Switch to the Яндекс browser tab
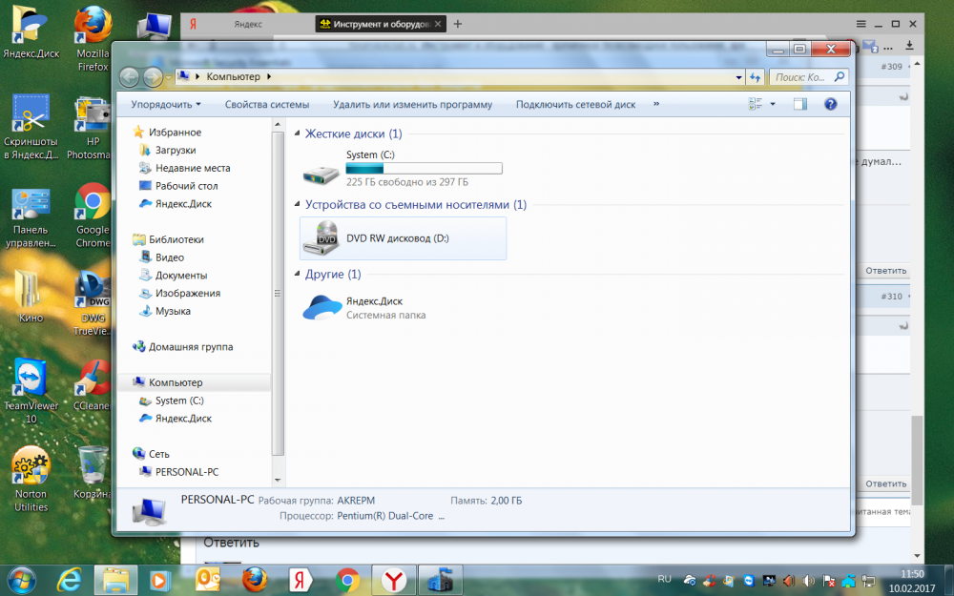Screen dimensions: 954x596 [248, 24]
